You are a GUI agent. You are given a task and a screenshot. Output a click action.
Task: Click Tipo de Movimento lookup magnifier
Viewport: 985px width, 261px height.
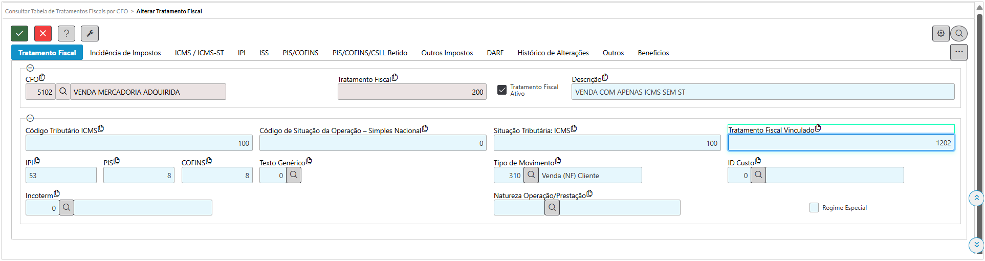(x=531, y=175)
